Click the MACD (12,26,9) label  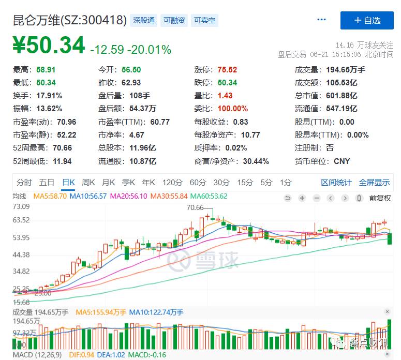coord(37,355)
